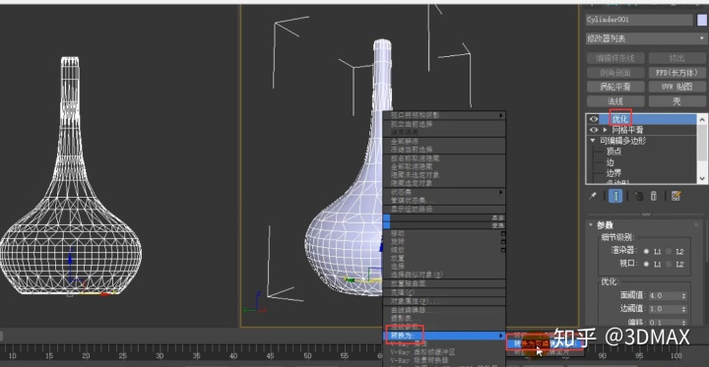Image resolution: width=709 pixels, height=367 pixels.
Task: Open 视口照明和阴影 submenu
Action: tap(444, 115)
